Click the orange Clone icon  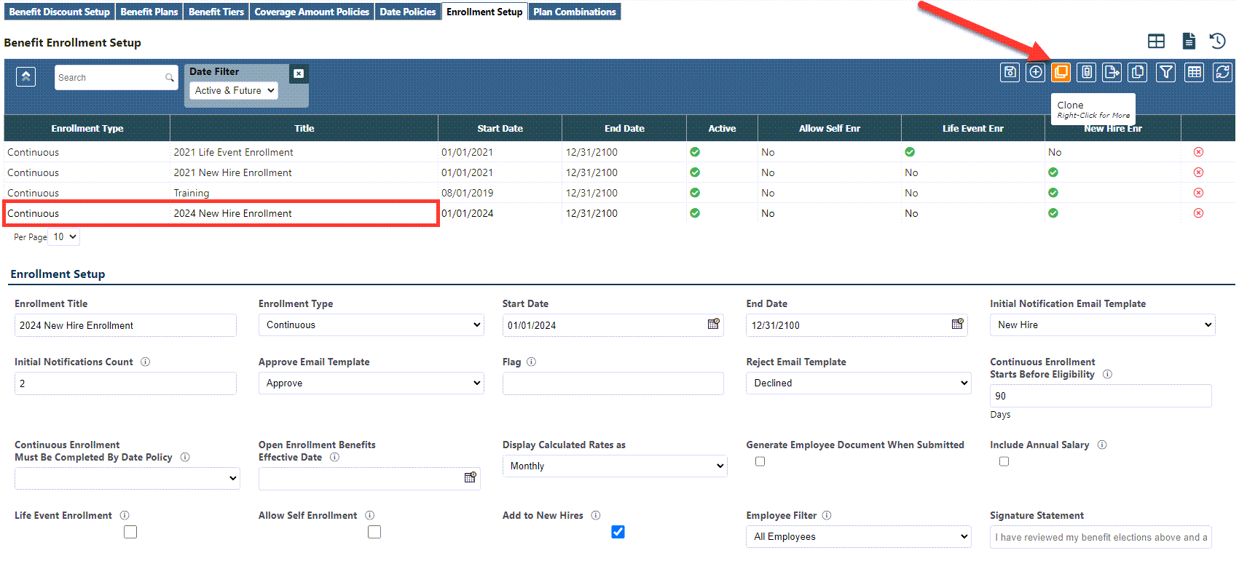[1061, 72]
